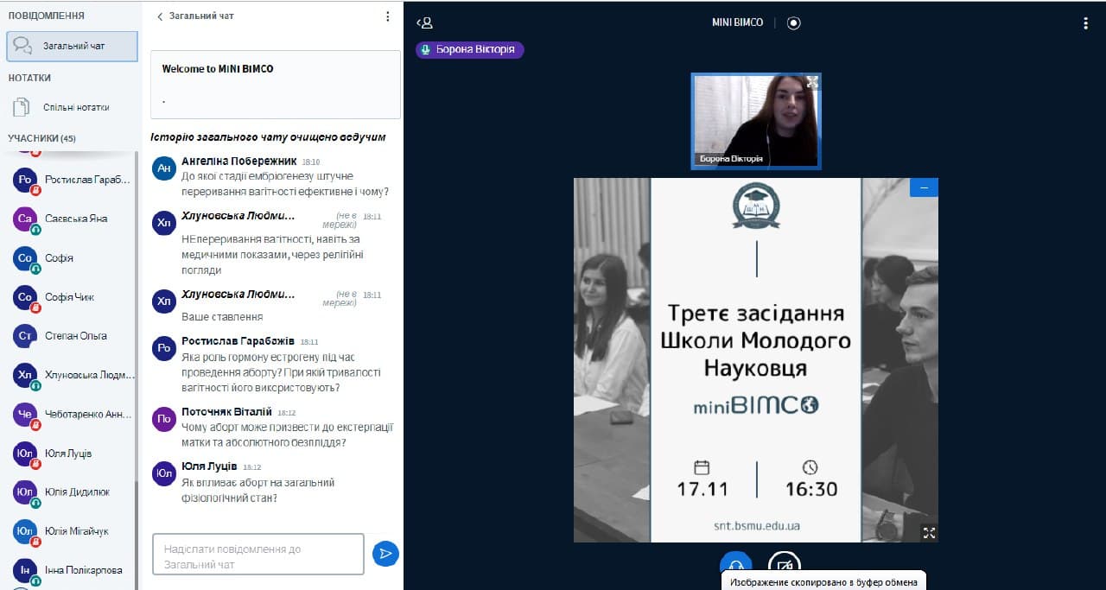Select participant Юлія Мігайчук
This screenshot has height=590, width=1106.
coord(73,531)
